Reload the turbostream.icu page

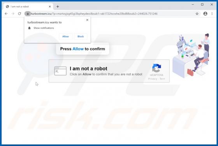point(19,14)
